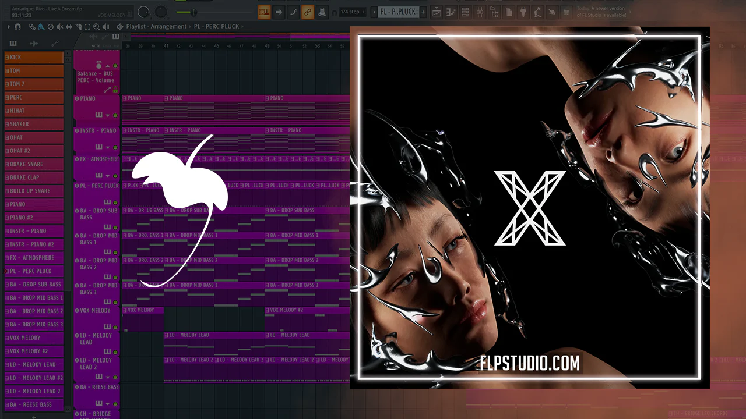Screen dimensions: 746x419
Task: Click bar 49 on the playlist timeline
Action: (x=267, y=46)
